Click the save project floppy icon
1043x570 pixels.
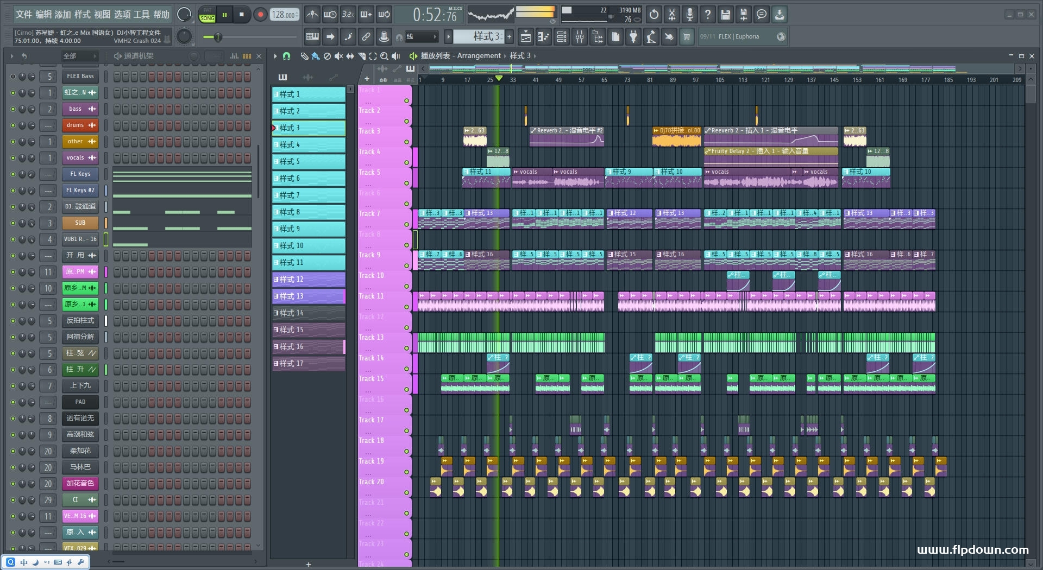725,15
